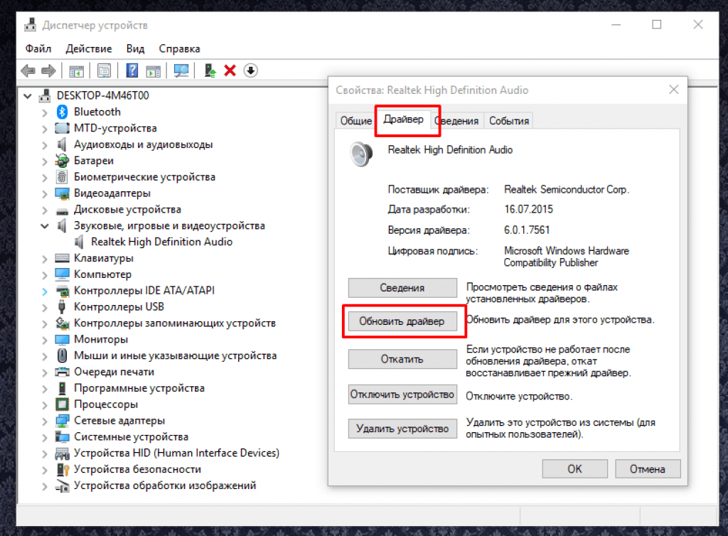Click the Очереди печати printer icon

pyautogui.click(x=63, y=372)
